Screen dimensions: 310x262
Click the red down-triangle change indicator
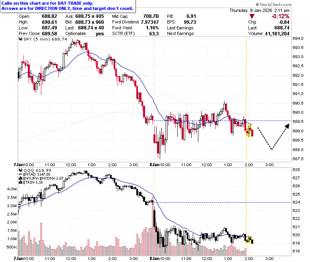tap(252, 16)
